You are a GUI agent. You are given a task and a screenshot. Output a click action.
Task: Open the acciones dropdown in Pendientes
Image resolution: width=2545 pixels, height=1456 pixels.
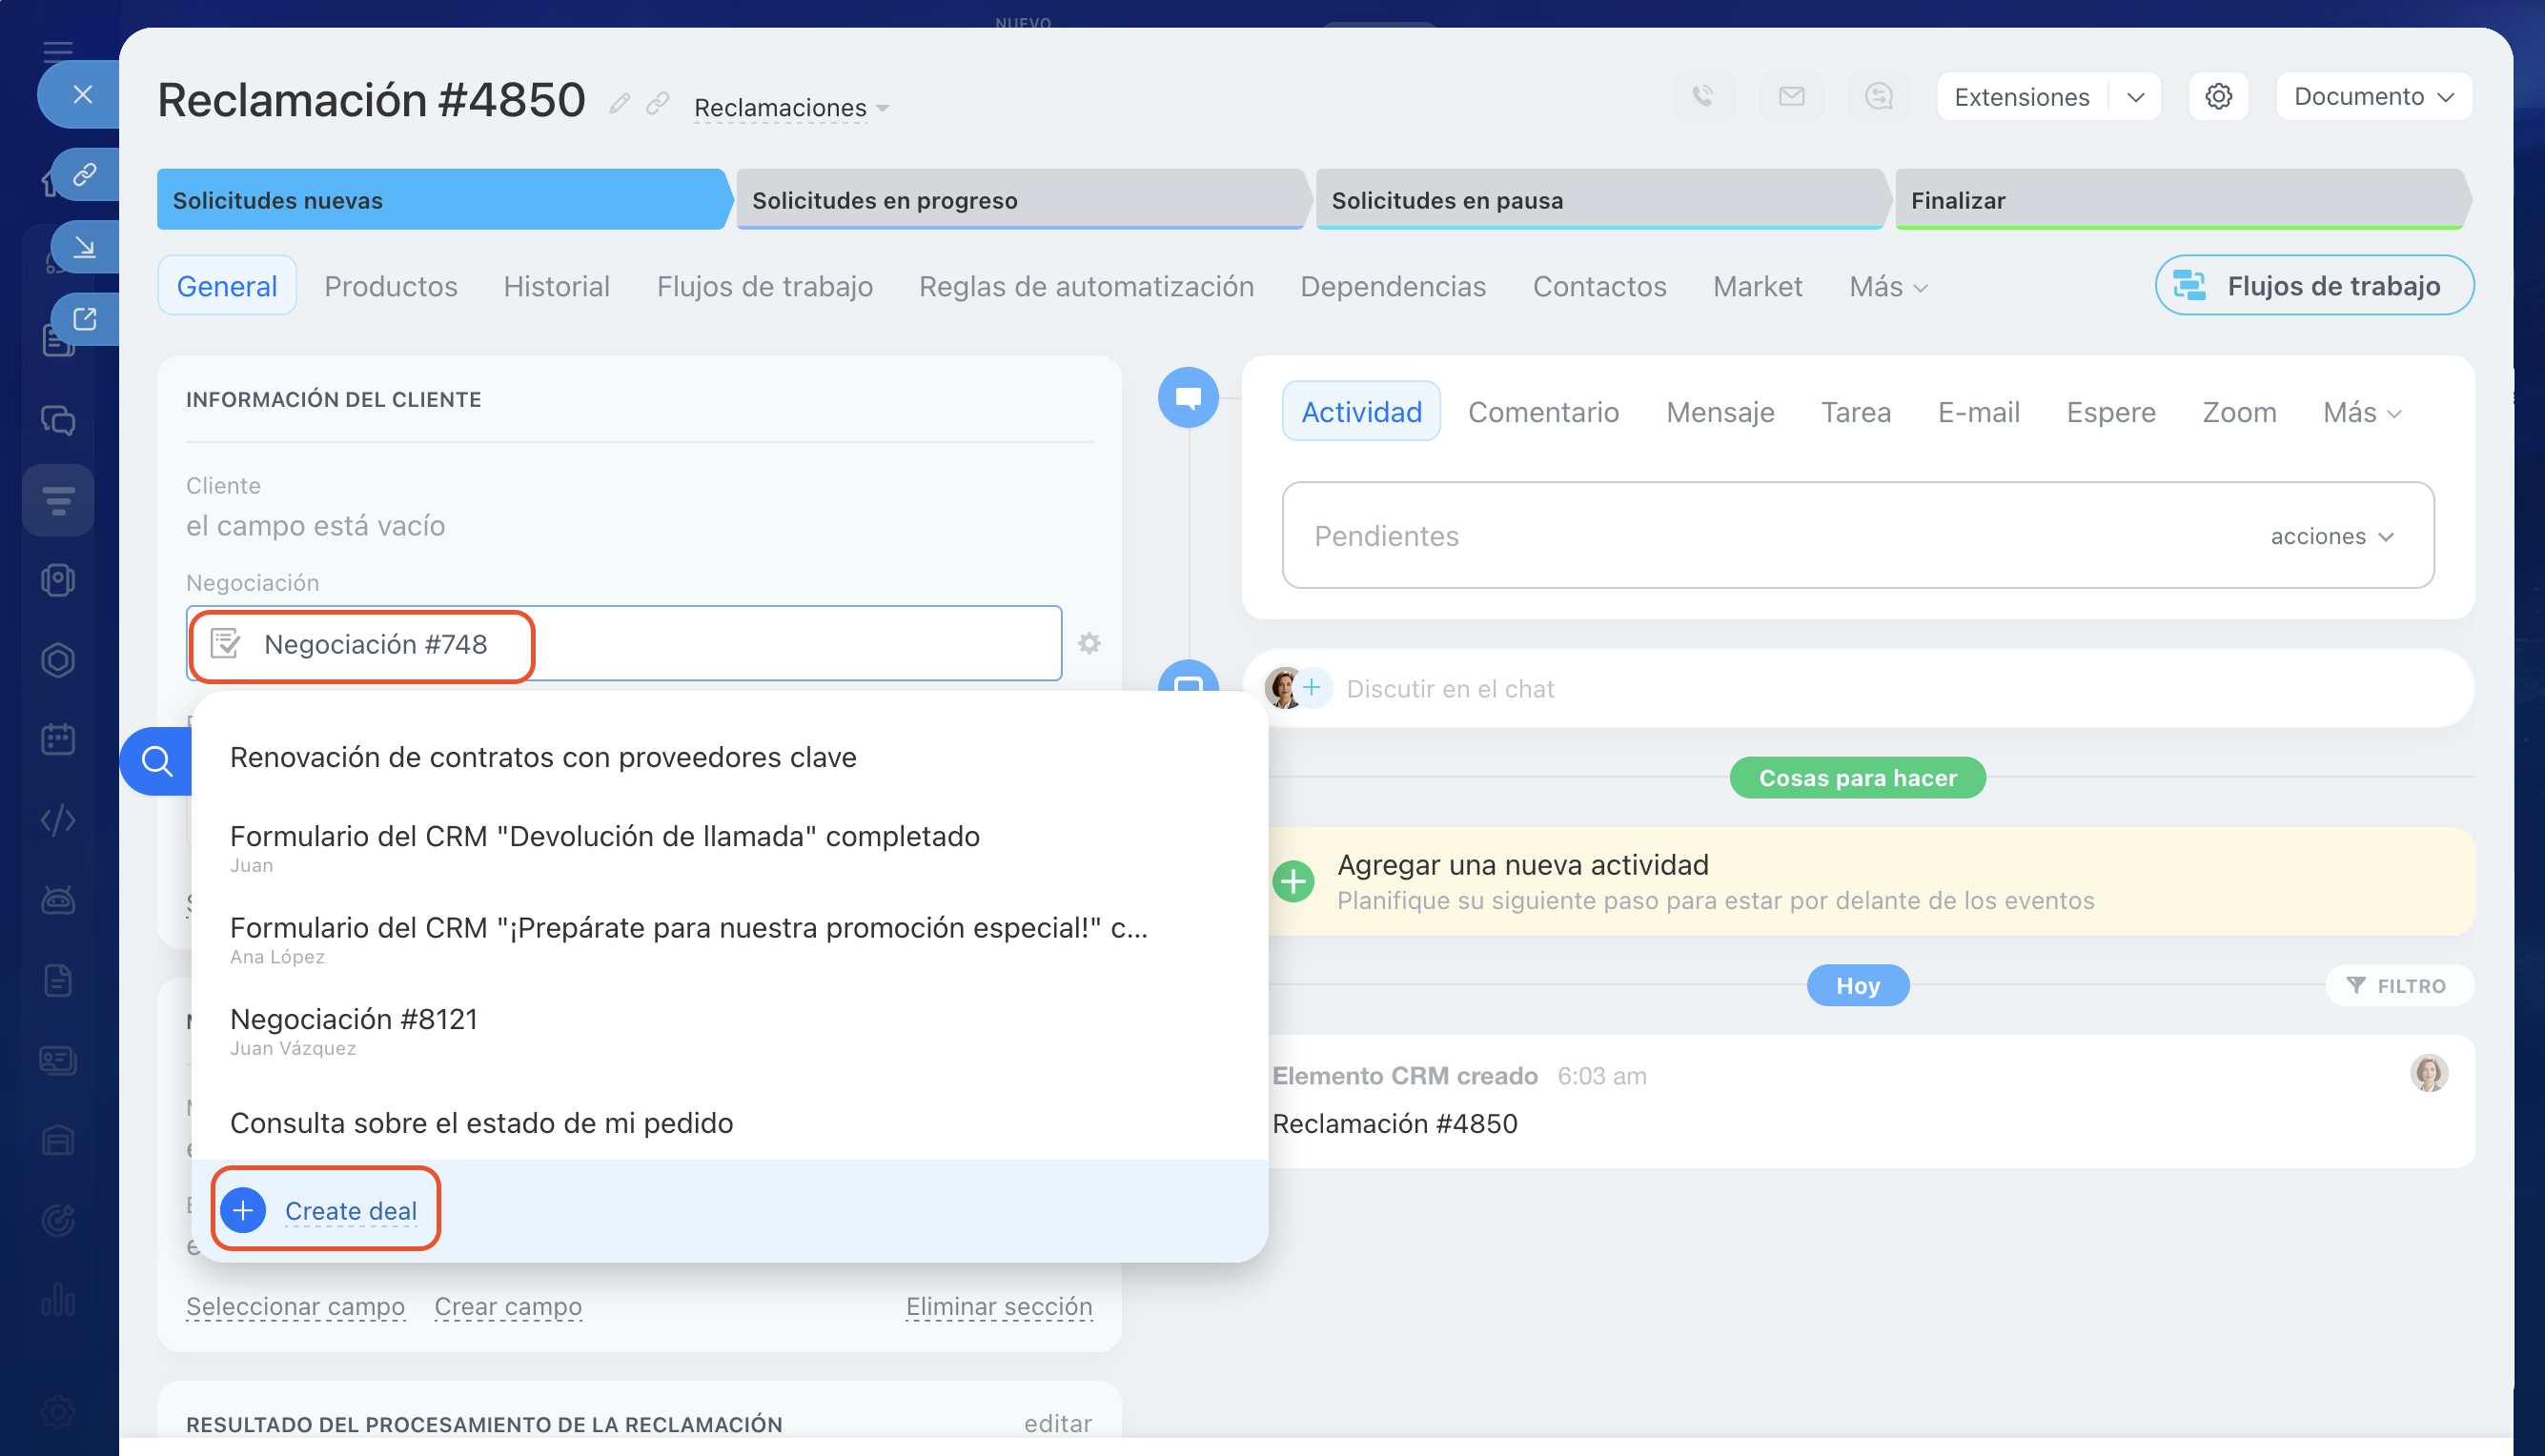[2331, 536]
